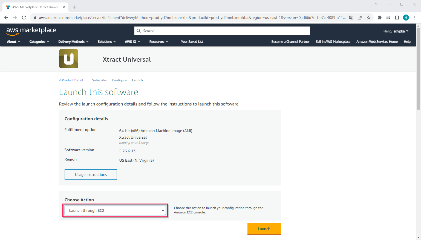Click the search magnifier icon
This screenshot has width=421, height=240.
[x=139, y=31]
